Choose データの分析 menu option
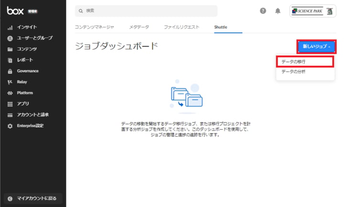Screen dimensions: 344x207 pyautogui.click(x=293, y=72)
